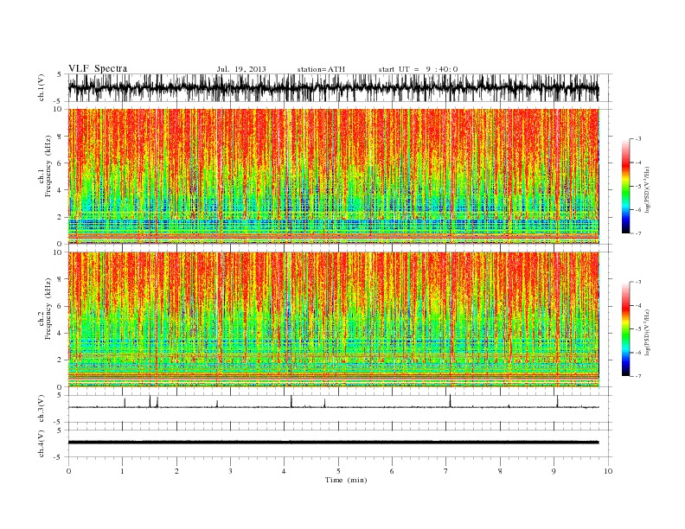Viewport: 685px width, 529px height.
Task: Click the ch.3 spike just after 1 minute
Action: click(x=125, y=403)
